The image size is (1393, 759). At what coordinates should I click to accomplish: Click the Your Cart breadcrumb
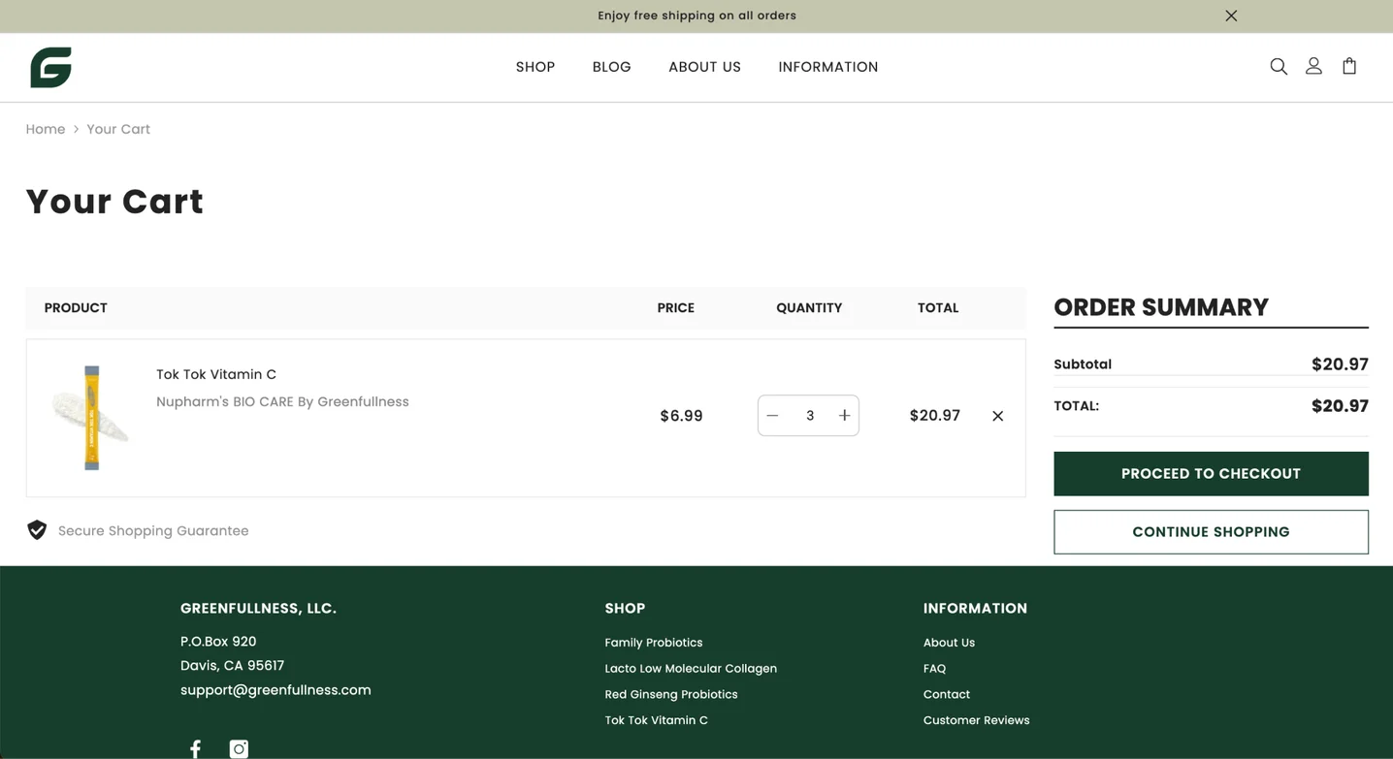pos(118,129)
